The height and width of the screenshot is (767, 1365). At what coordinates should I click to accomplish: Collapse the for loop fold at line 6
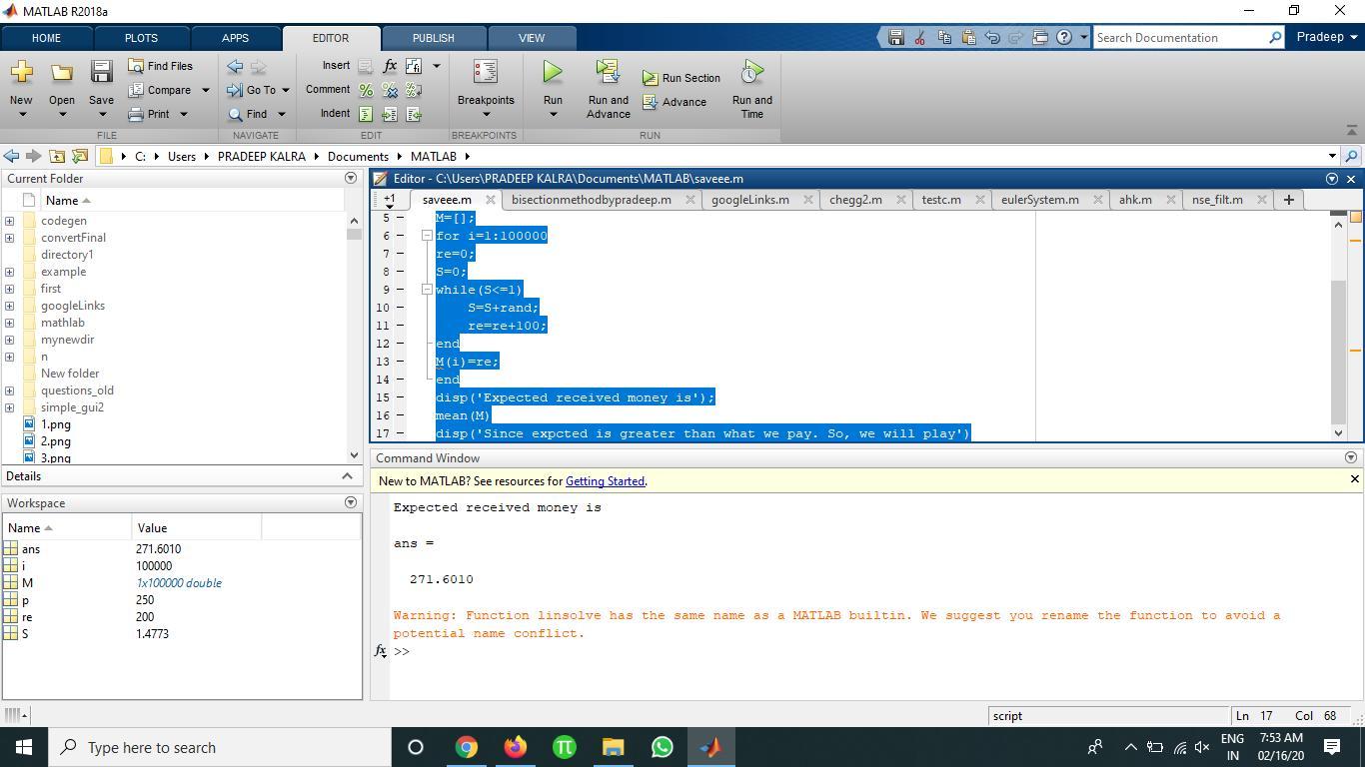click(x=427, y=236)
